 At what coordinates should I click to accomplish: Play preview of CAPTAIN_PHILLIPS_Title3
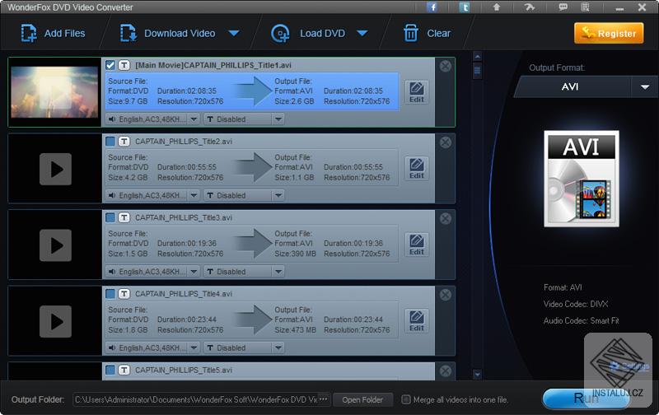click(55, 245)
